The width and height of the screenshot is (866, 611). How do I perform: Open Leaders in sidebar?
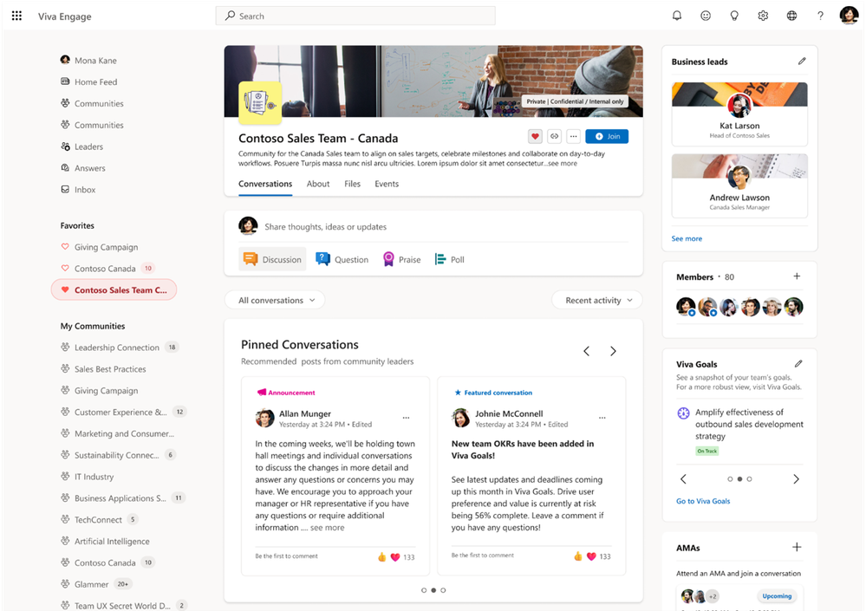point(81,146)
